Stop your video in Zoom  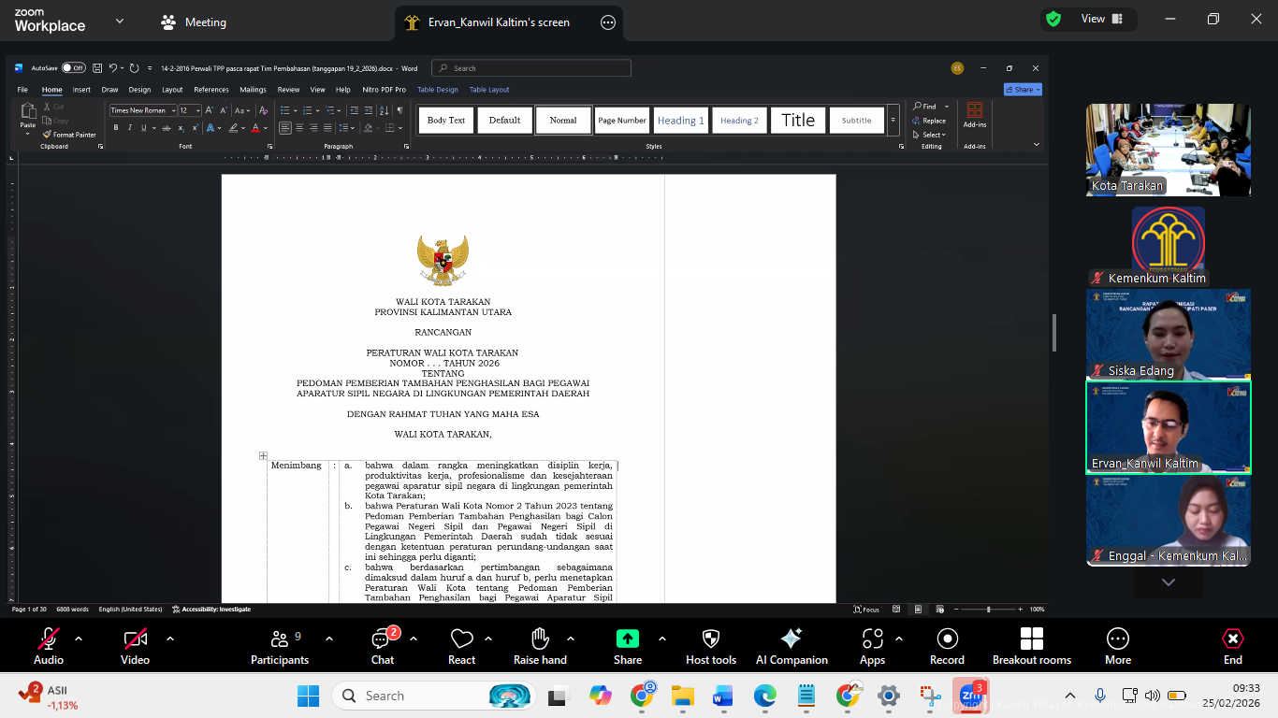[134, 642]
